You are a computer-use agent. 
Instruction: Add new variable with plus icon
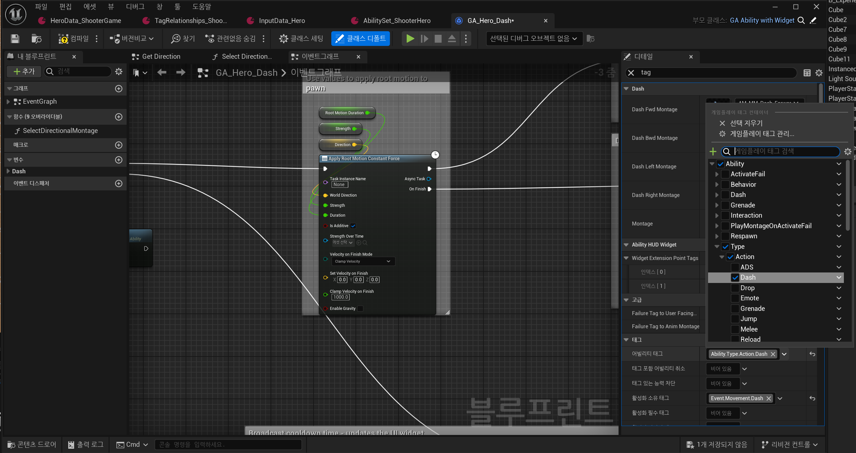coord(119,160)
